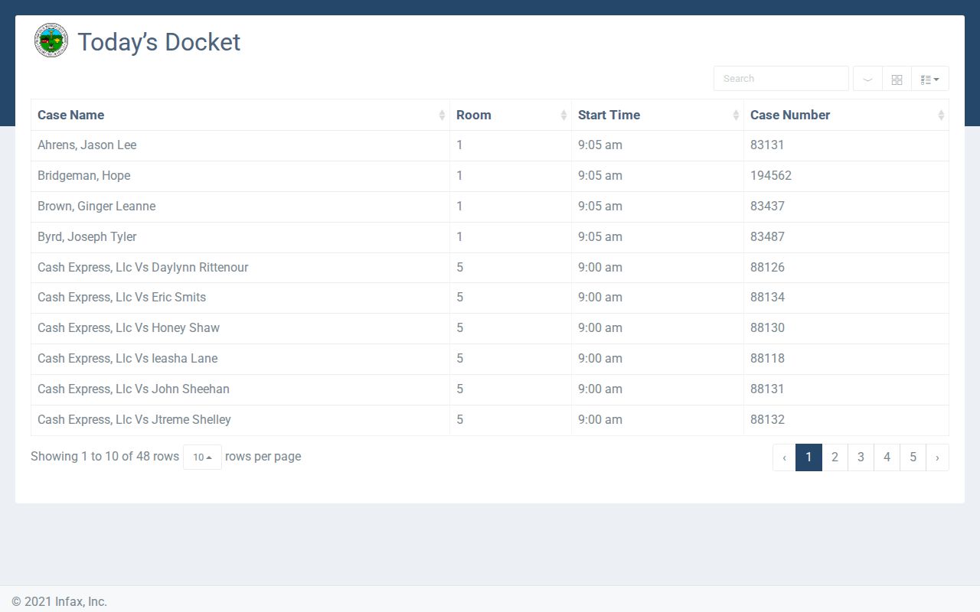Viewport: 980px width, 612px height.
Task: Click case number 88134
Action: pos(767,298)
